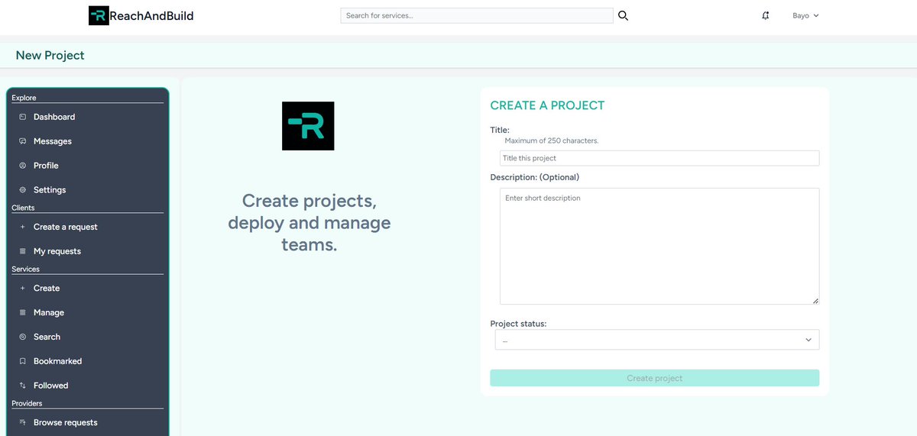Click the 'Project status:' label
The height and width of the screenshot is (436, 917).
pos(518,324)
